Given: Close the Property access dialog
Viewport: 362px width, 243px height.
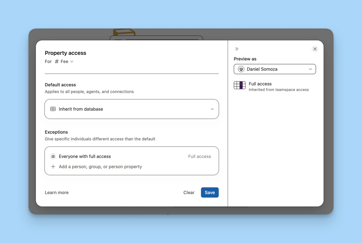Looking at the screenshot, I should click(x=315, y=49).
